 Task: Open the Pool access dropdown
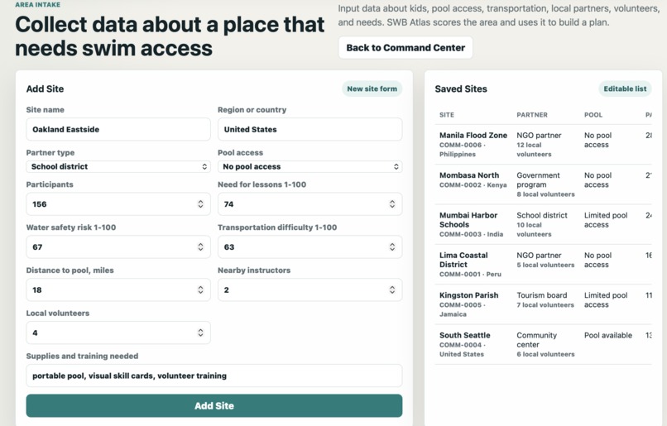pos(310,166)
